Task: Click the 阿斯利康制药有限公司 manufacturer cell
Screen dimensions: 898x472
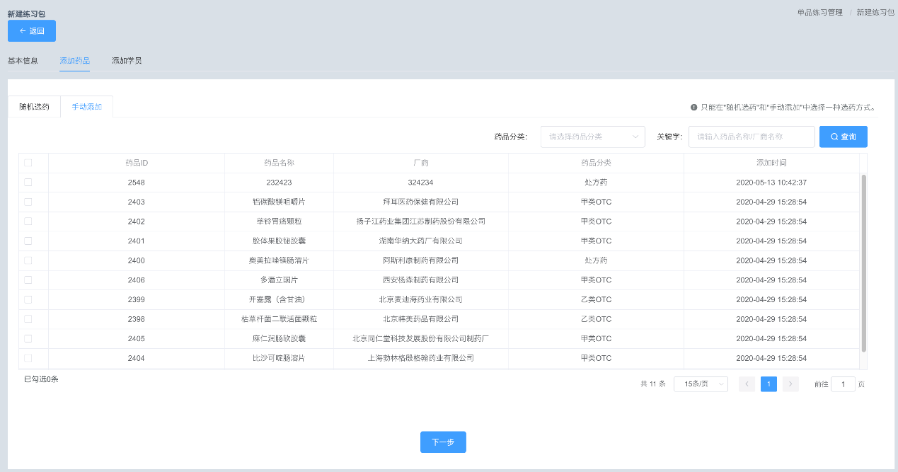Action: (x=421, y=260)
